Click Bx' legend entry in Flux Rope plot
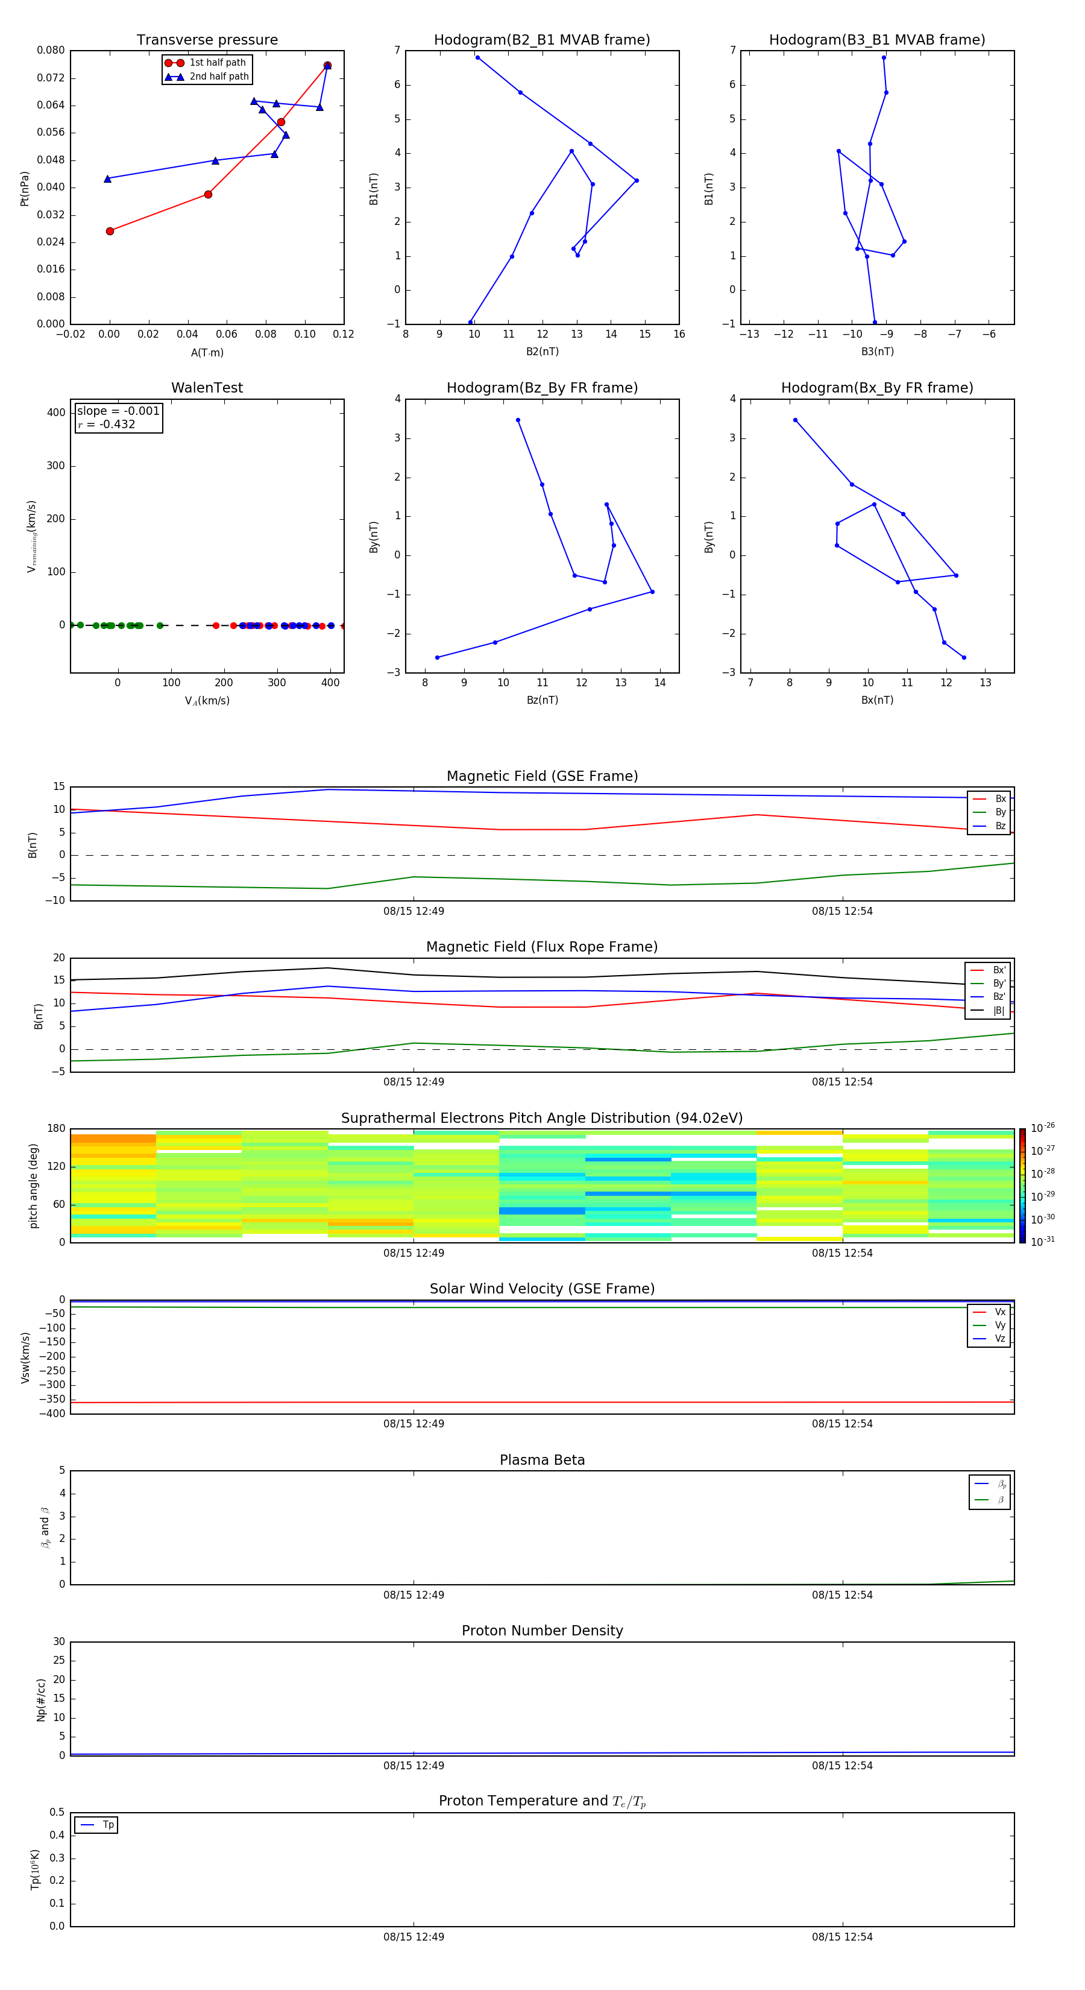Viewport: 1085px width, 1990px height. point(989,970)
